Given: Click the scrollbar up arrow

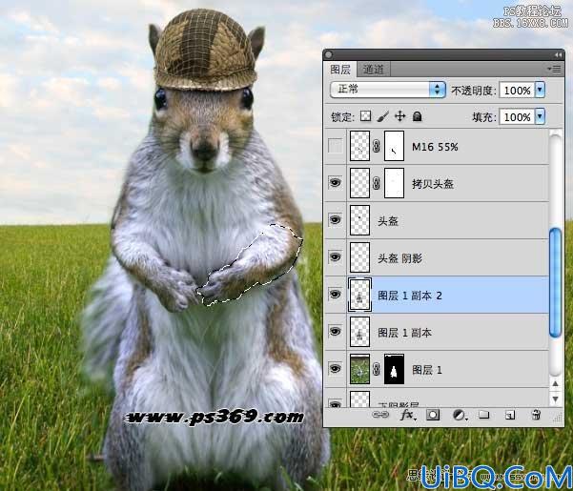Looking at the screenshot, I should tap(555, 383).
